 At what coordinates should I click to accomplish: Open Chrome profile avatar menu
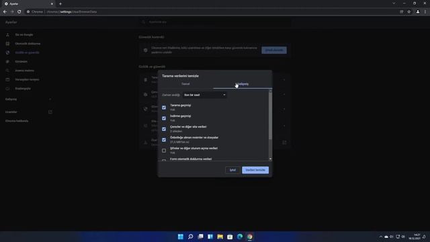[418, 12]
